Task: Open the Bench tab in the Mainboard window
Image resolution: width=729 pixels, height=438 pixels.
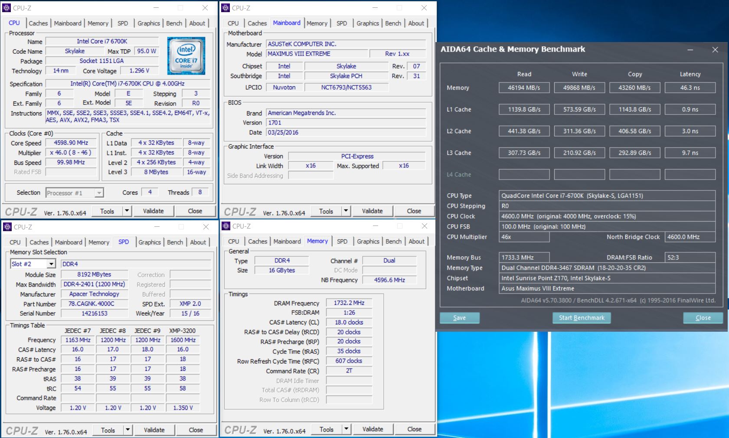Action: click(393, 23)
